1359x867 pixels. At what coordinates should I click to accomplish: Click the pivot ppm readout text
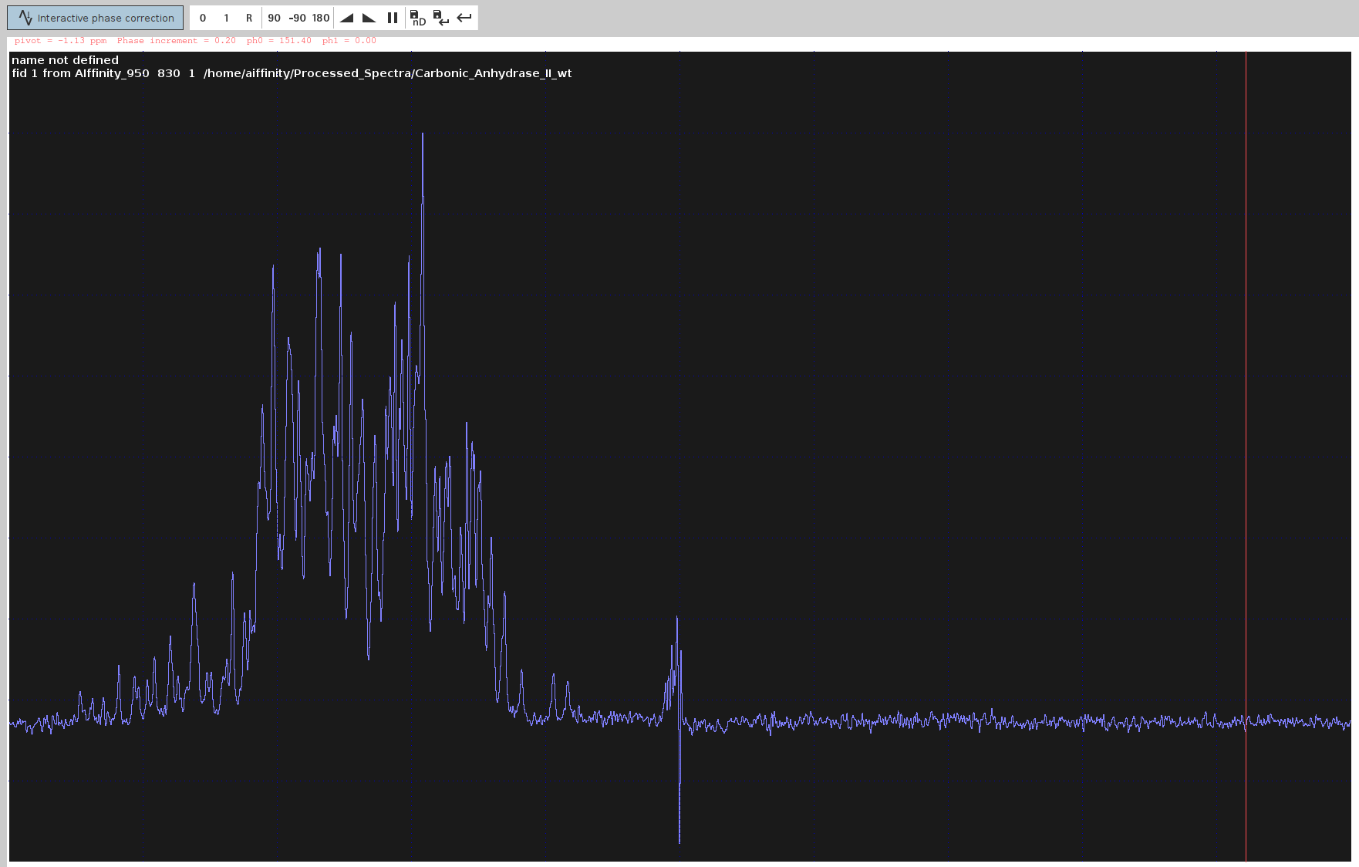(x=60, y=41)
